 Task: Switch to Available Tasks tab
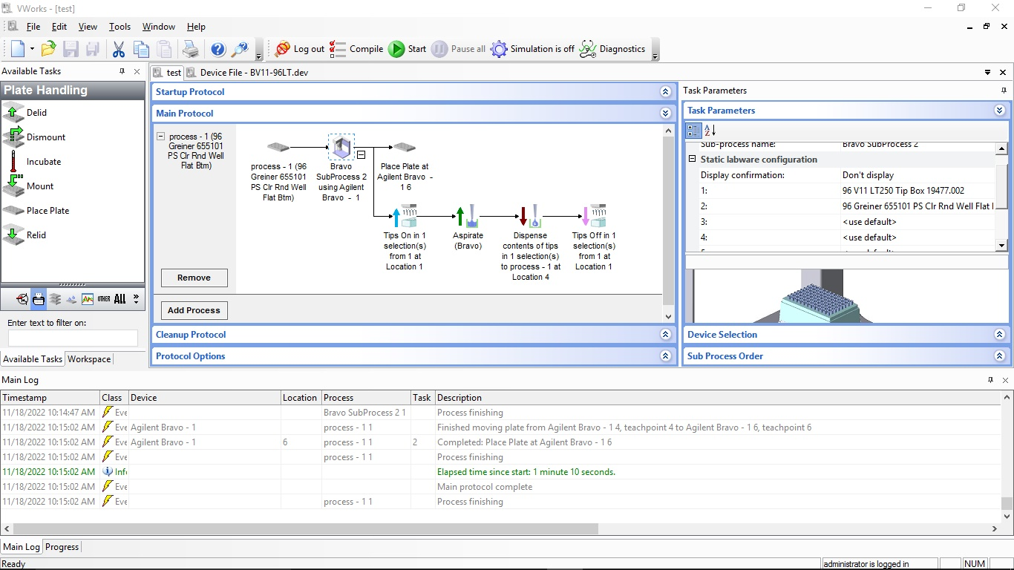click(x=32, y=359)
